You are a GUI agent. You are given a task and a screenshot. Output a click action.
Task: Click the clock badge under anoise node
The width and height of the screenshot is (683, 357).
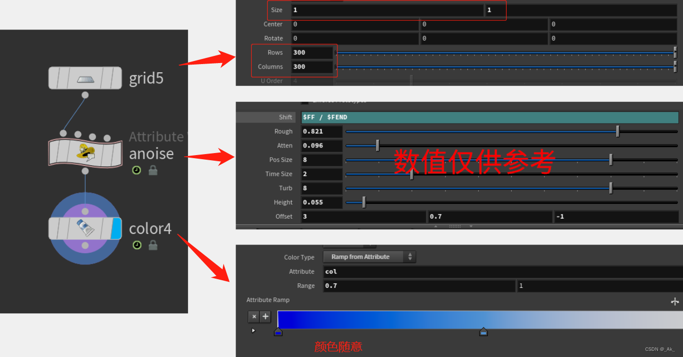pyautogui.click(x=136, y=170)
